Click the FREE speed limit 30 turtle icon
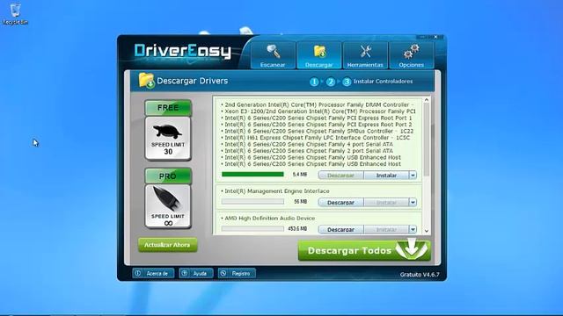 pos(168,139)
